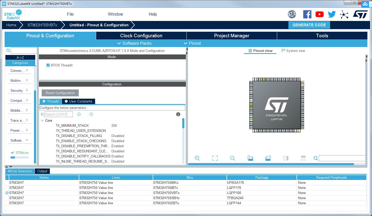The width and height of the screenshot is (372, 216).
Task: Expand the Computing category
Action: tap(19, 100)
